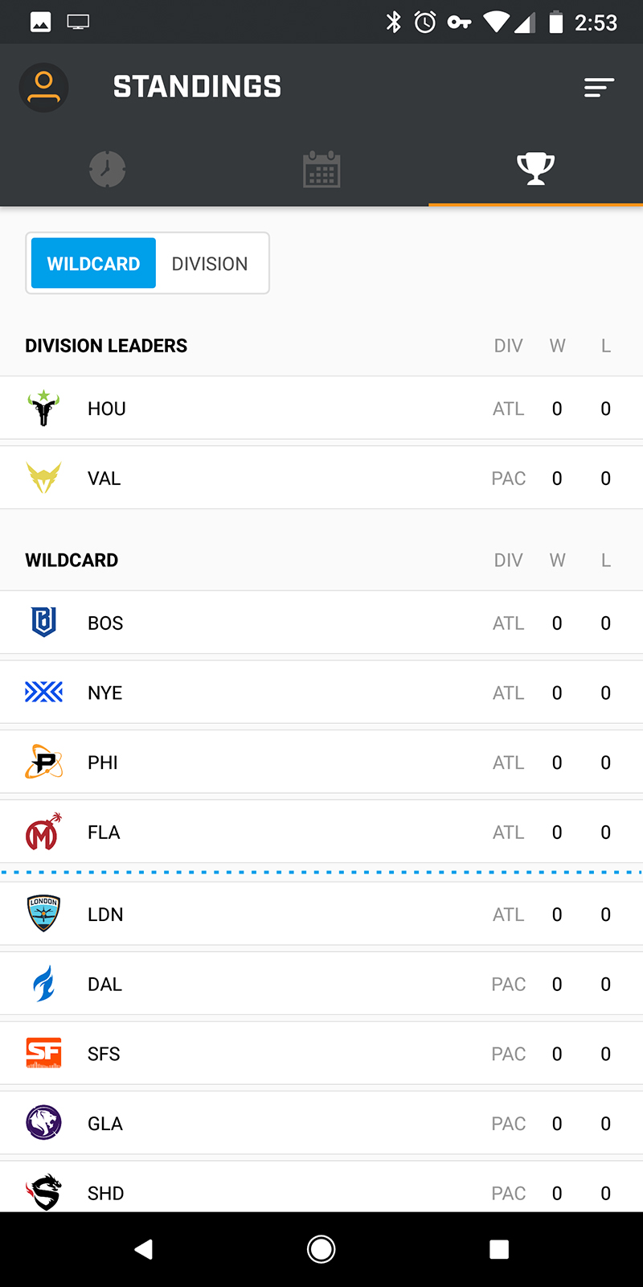Image resolution: width=643 pixels, height=1287 pixels.
Task: Tap the Florida Mayhem logo
Action: [43, 832]
